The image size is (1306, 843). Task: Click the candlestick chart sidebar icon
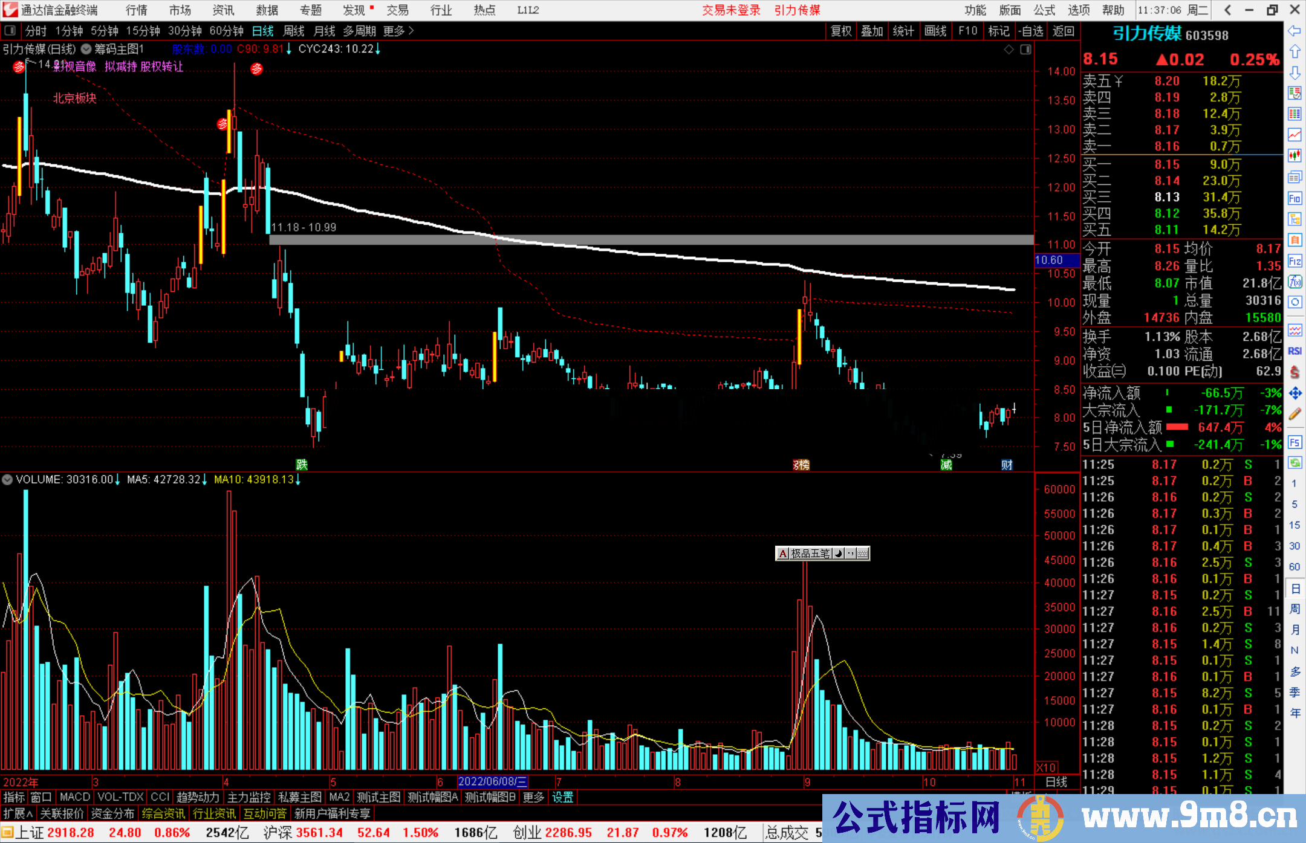(x=1295, y=156)
